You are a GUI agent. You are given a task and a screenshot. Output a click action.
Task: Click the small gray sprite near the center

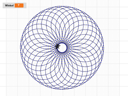point(58,47)
